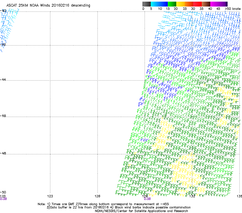Click the '5' label under the color scale

(151, 9)
